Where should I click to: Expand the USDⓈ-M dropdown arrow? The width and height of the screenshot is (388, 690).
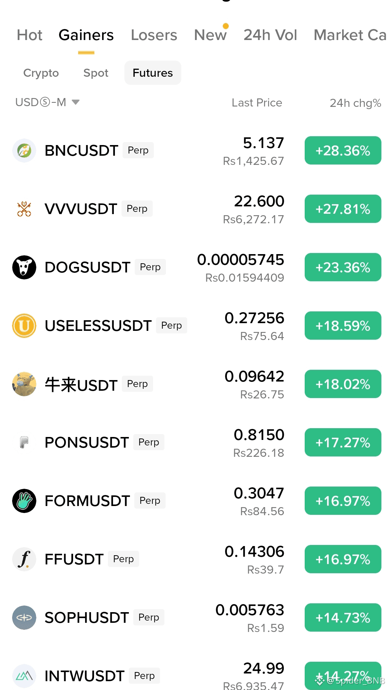tap(76, 102)
